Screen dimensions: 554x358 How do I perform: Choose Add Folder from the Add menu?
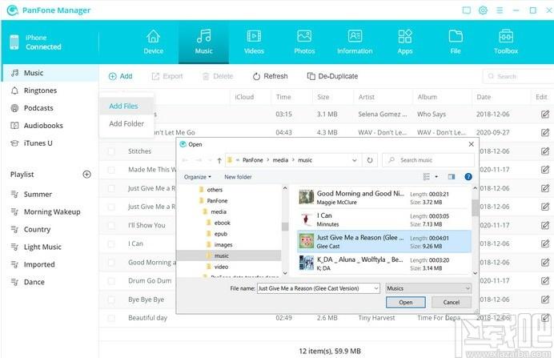click(126, 123)
